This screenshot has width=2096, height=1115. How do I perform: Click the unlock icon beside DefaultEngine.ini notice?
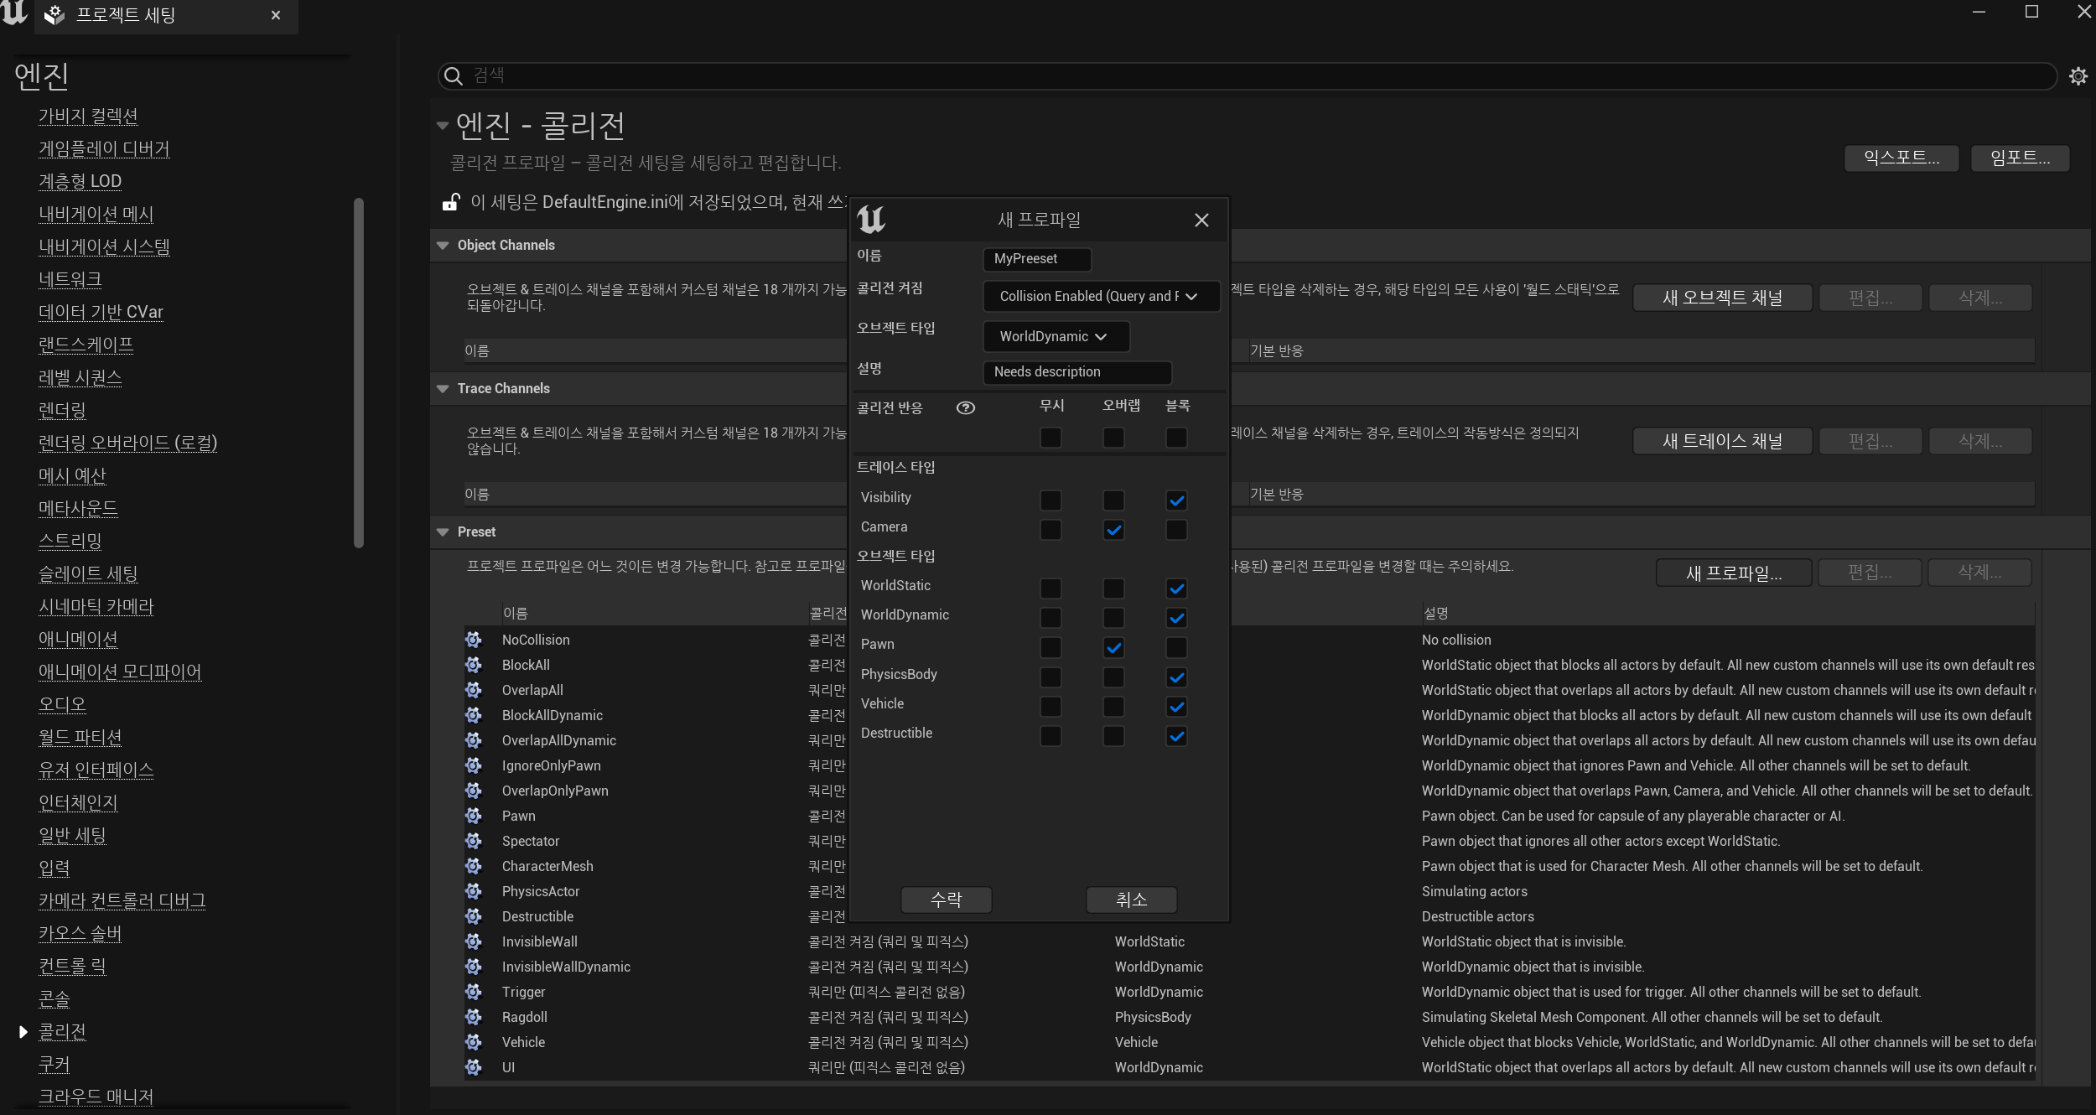pos(451,202)
